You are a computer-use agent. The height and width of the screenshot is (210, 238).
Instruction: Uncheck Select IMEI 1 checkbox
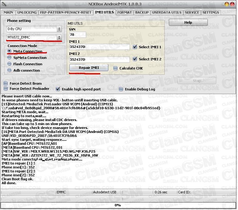[135, 47]
